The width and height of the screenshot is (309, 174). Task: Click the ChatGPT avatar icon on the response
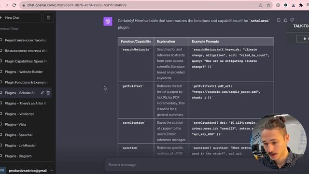coord(108,21)
